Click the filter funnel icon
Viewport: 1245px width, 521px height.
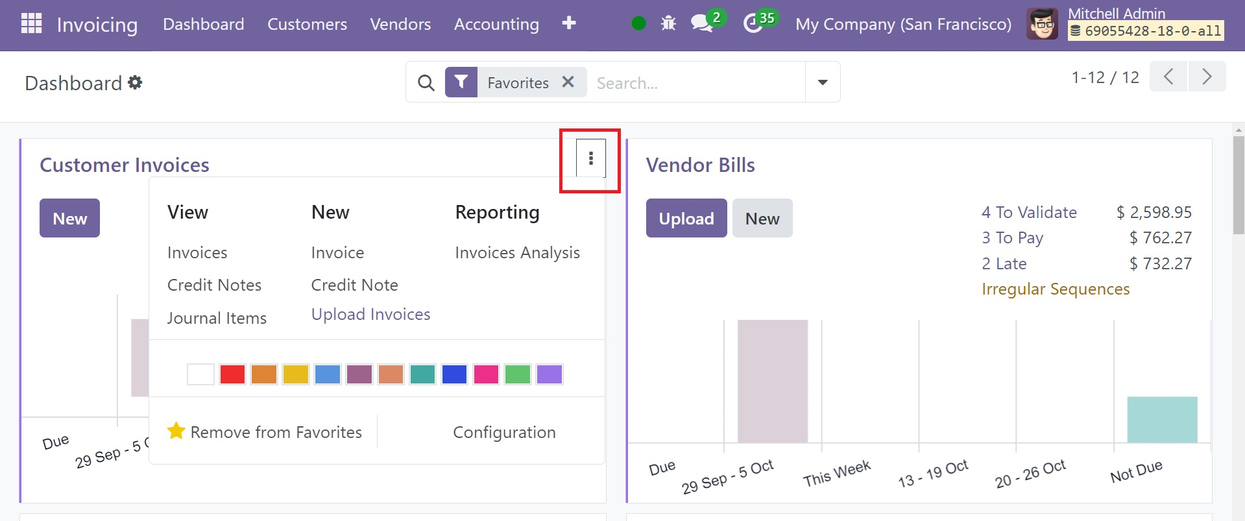pos(461,82)
